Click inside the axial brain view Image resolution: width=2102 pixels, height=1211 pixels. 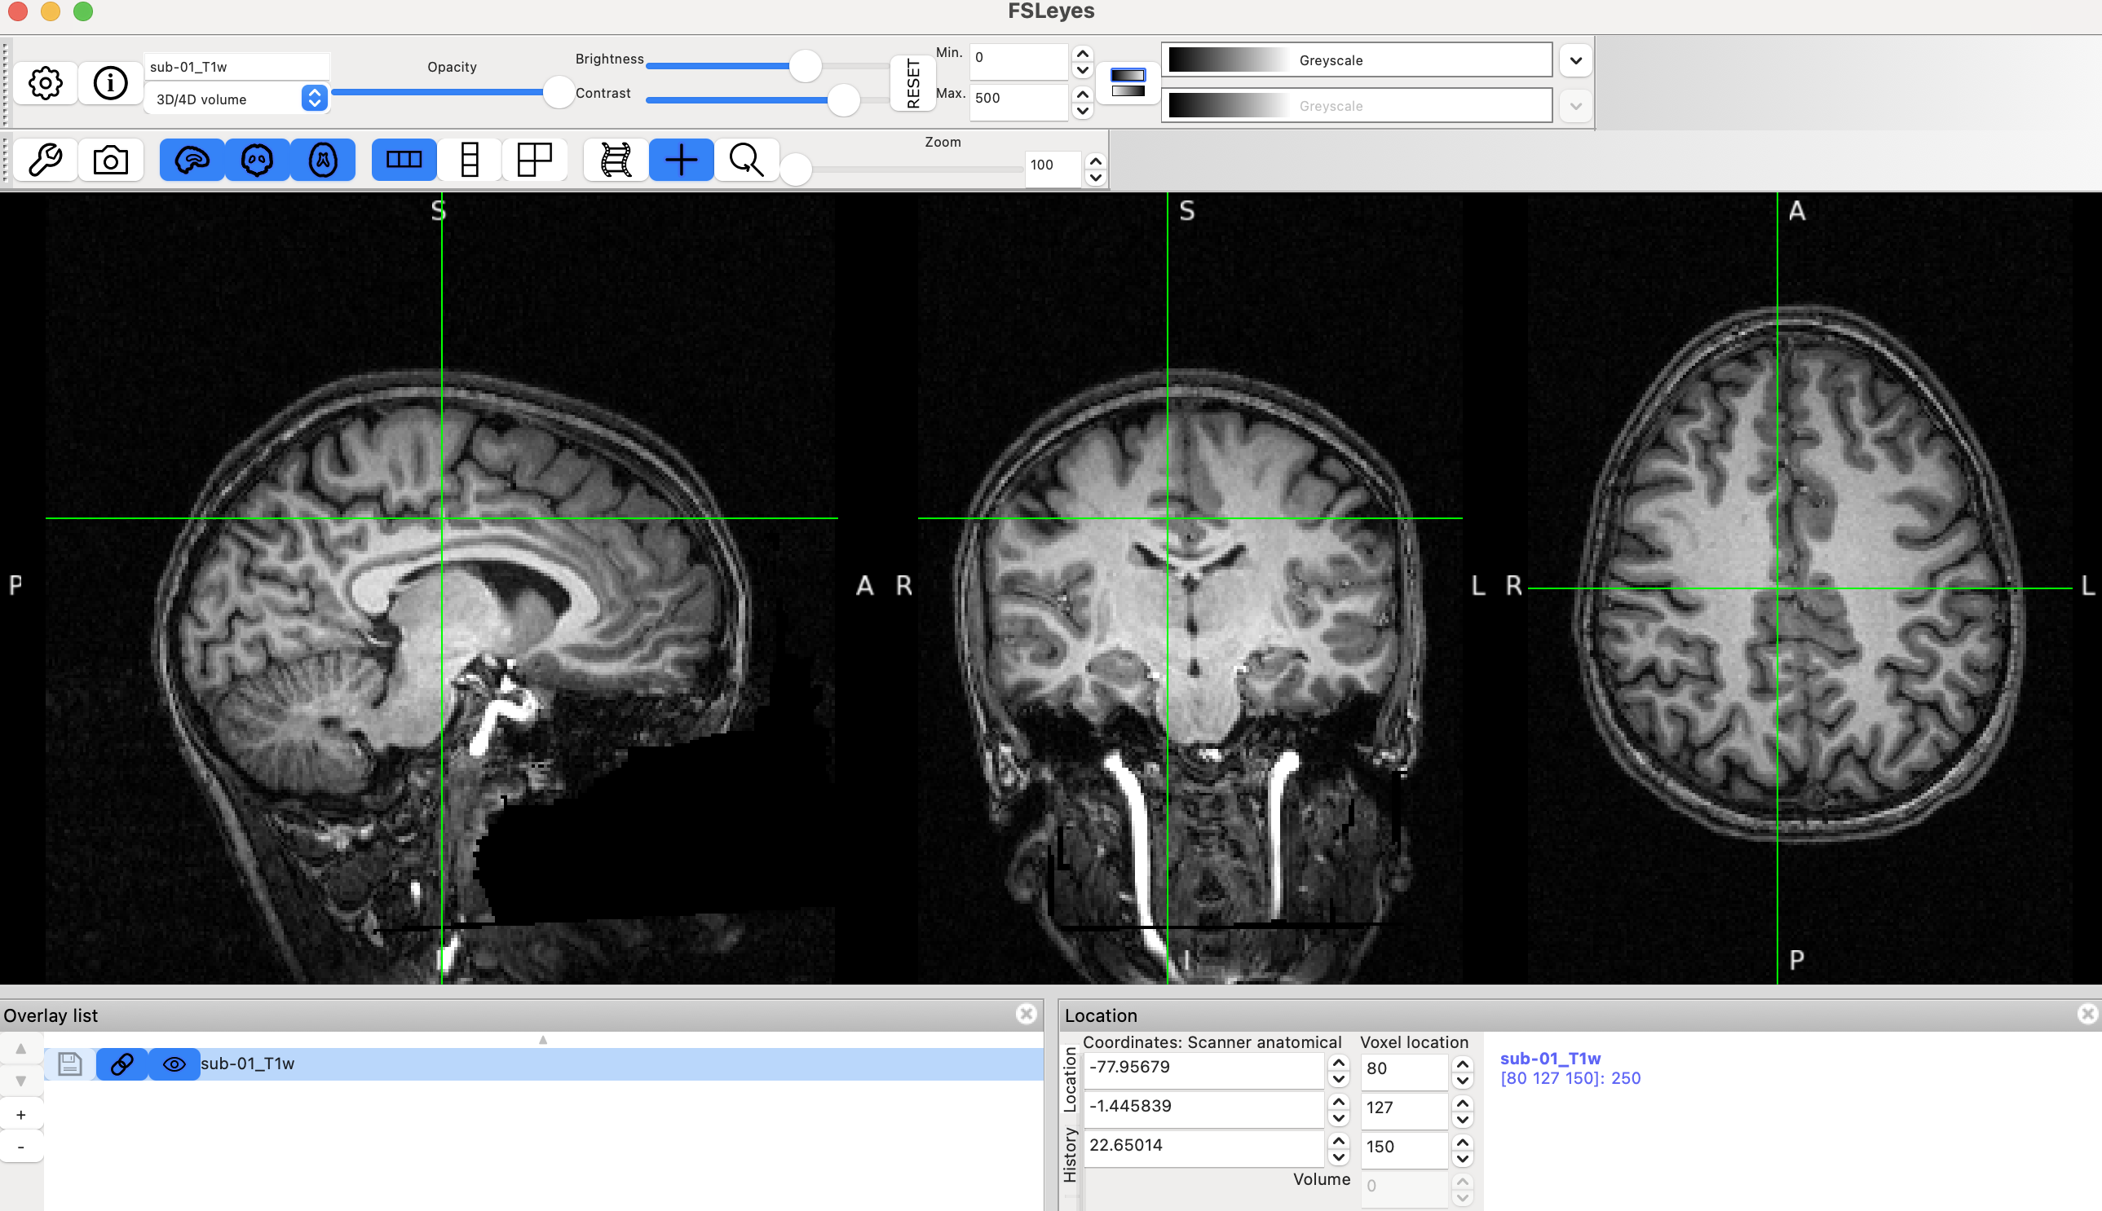pos(1800,589)
